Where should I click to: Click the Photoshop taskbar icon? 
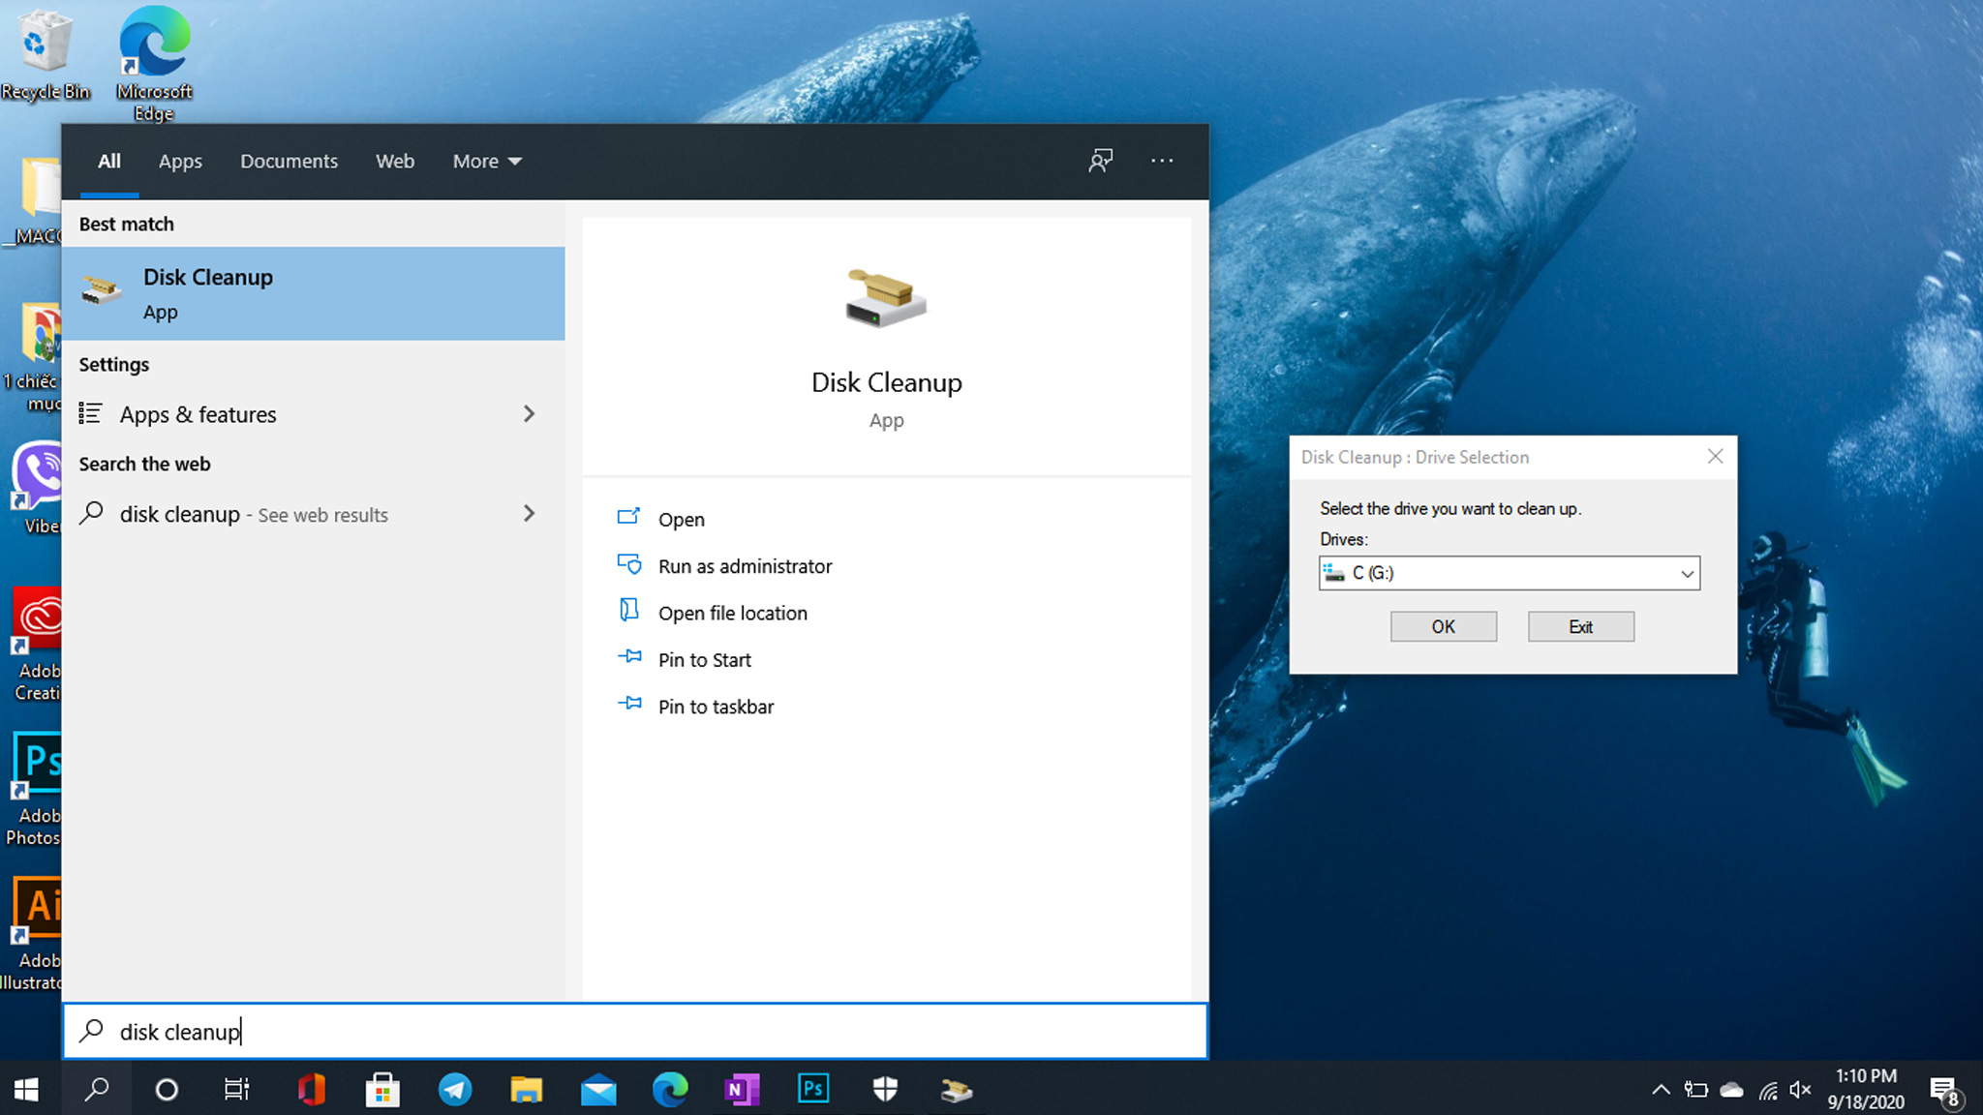813,1090
